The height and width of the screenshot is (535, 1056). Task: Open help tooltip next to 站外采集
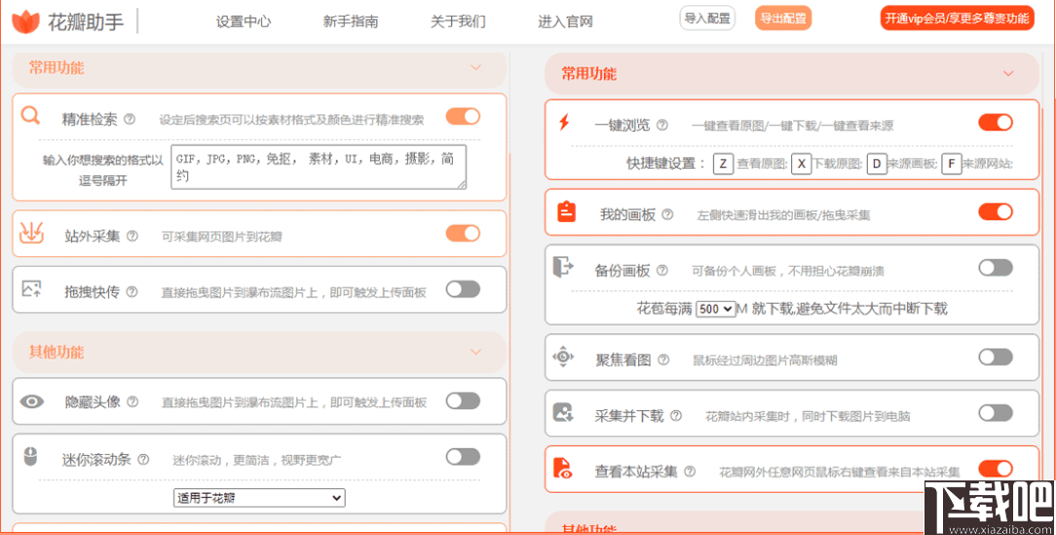pos(132,237)
